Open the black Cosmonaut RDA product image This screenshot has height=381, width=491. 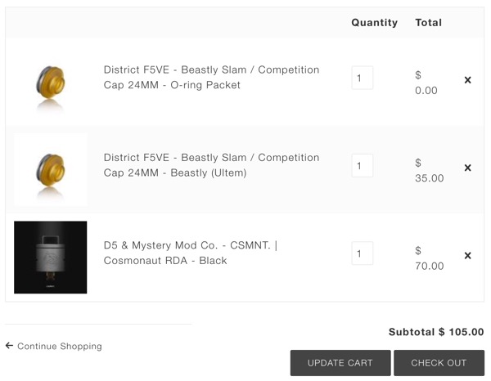[51, 257]
